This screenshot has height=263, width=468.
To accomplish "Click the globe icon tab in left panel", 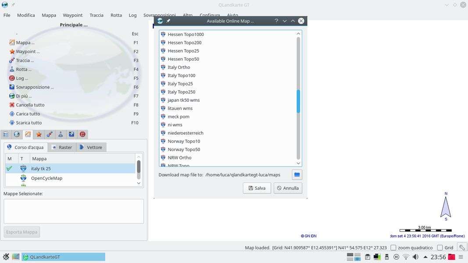I will (17, 135).
